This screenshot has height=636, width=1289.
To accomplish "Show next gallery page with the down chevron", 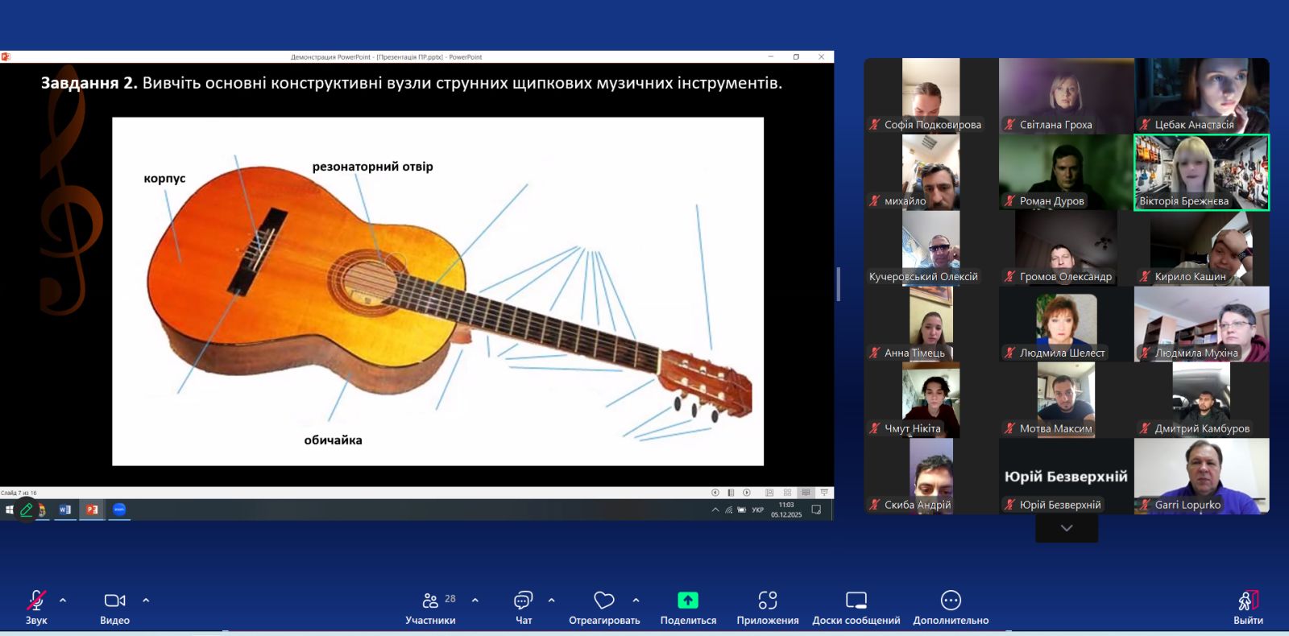I will [1067, 528].
